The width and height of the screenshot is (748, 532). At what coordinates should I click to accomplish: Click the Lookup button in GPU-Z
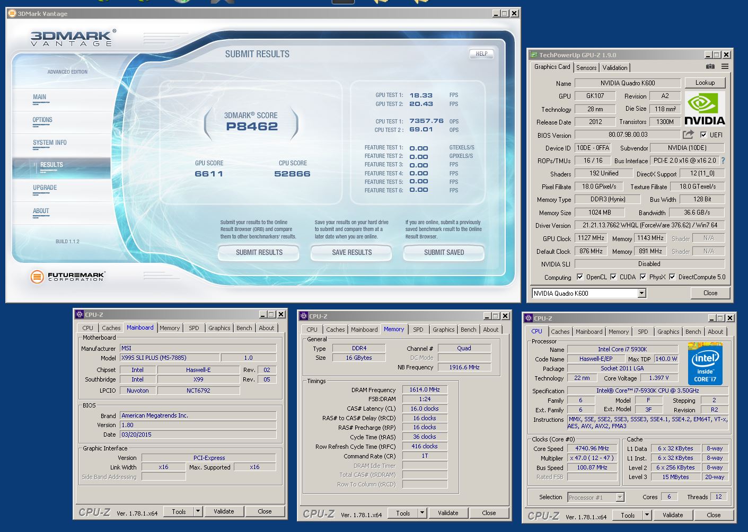[x=705, y=83]
